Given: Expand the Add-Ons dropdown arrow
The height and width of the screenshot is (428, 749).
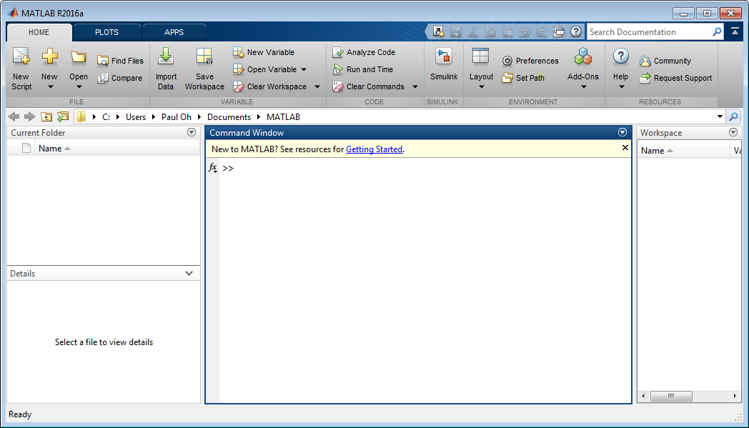Looking at the screenshot, I should pyautogui.click(x=584, y=87).
